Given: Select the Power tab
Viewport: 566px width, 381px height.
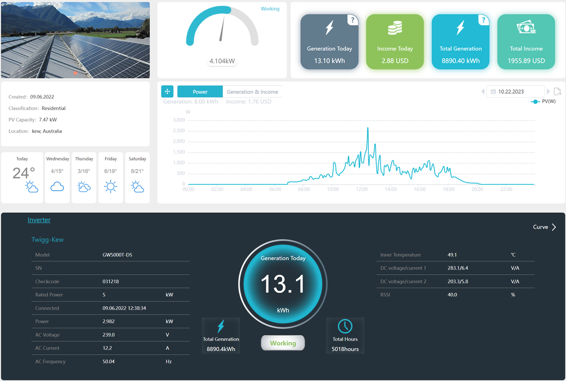Looking at the screenshot, I should coord(200,91).
